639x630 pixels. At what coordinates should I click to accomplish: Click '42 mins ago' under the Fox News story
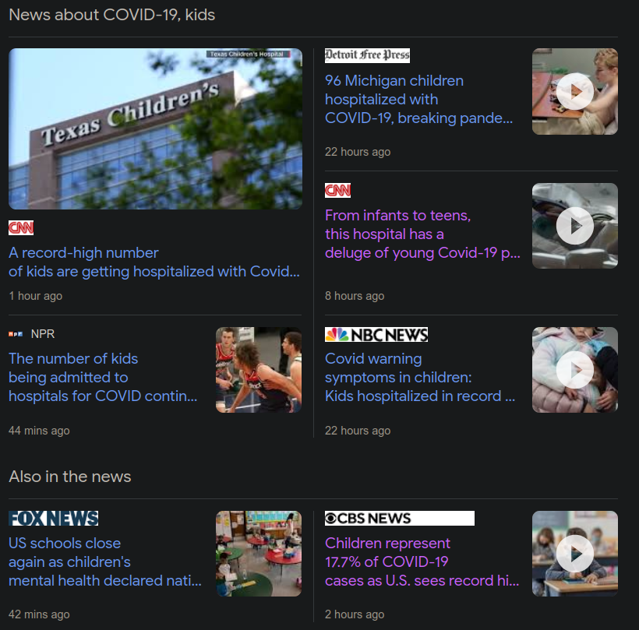(39, 614)
